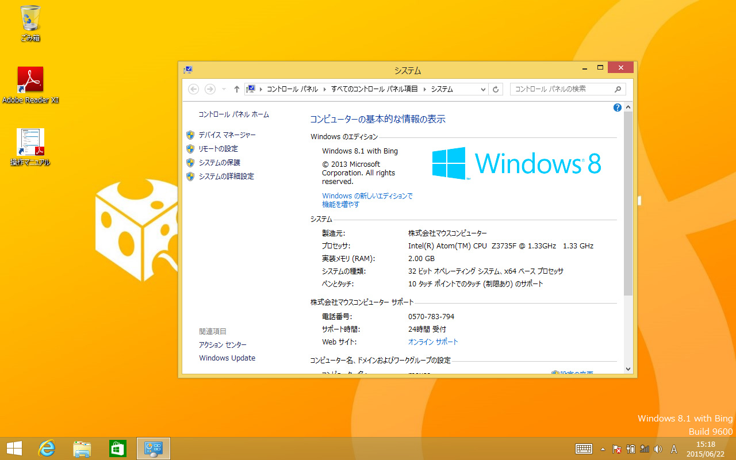This screenshot has height=460, width=736.
Task: Select the 0570-783-794 phone number
Action: (x=431, y=317)
